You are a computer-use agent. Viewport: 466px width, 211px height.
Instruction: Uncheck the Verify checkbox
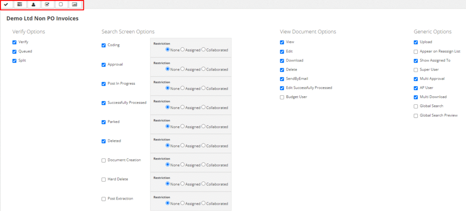(x=15, y=42)
